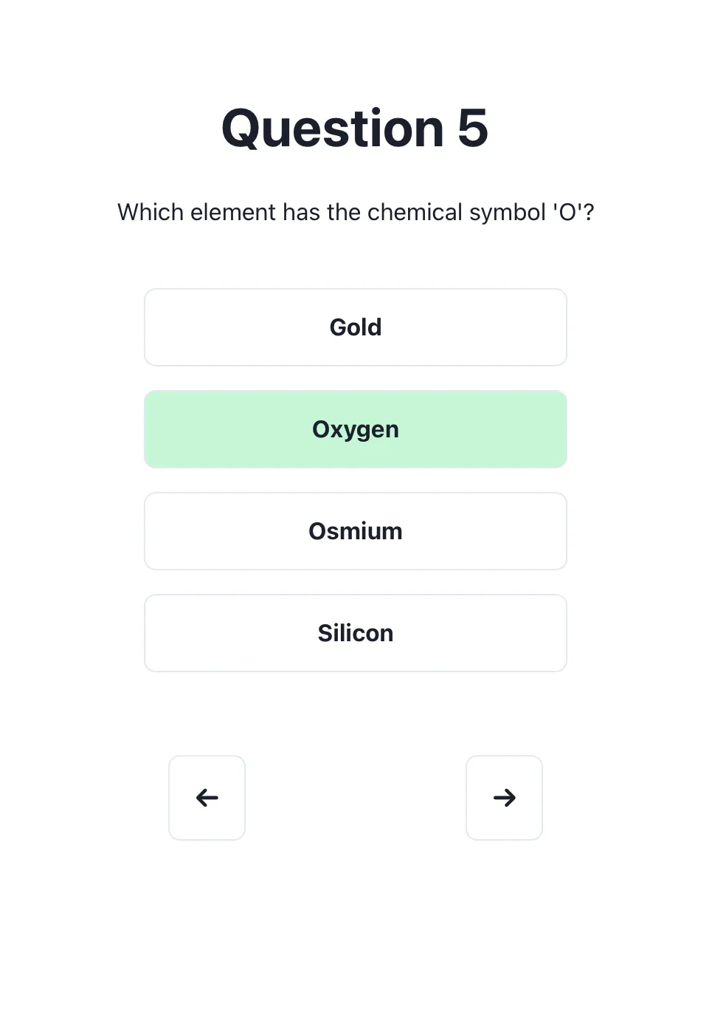Click the chemical symbol question text
Screen dimensions: 726x1018
pyautogui.click(x=355, y=212)
